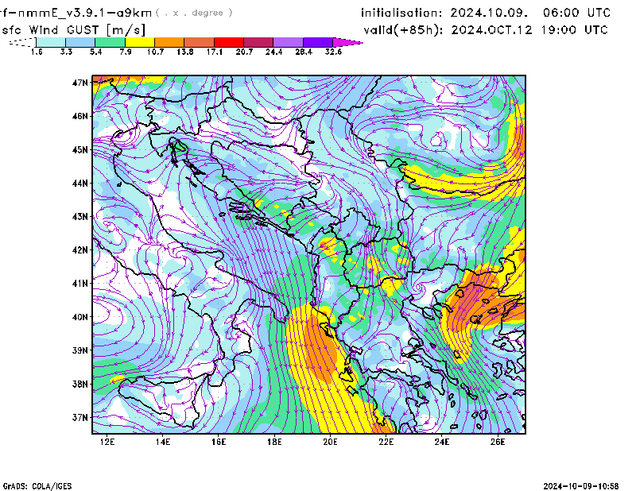Click the dashed white arrow at legend start
Screen dimensions: 636x491
22,42
